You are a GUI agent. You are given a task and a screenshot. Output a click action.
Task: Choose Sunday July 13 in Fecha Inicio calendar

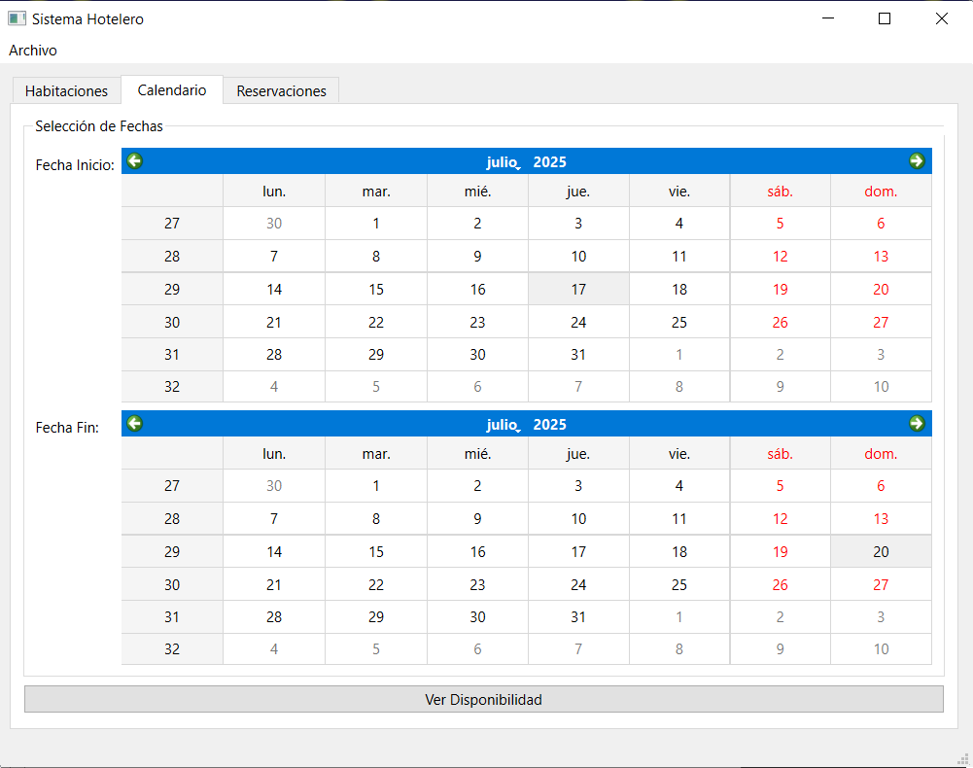(x=882, y=257)
